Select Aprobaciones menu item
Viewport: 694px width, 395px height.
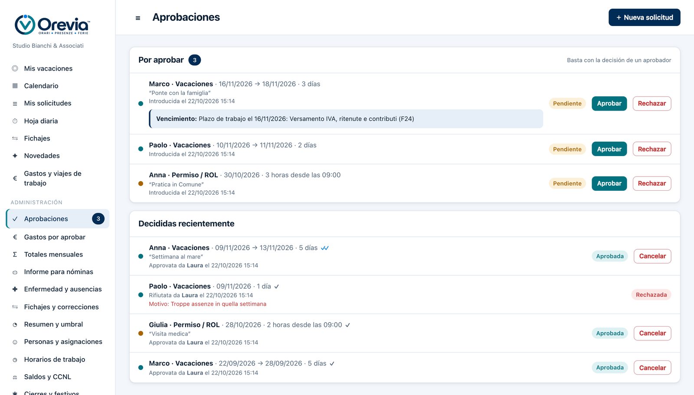(58, 219)
